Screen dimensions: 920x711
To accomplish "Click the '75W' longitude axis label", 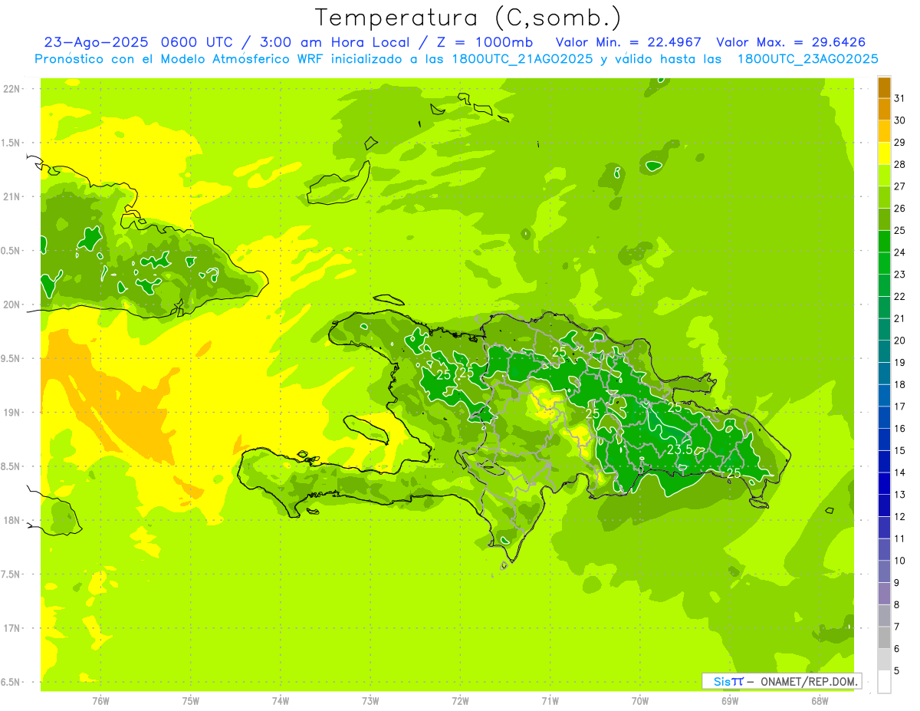I will 191,701.
